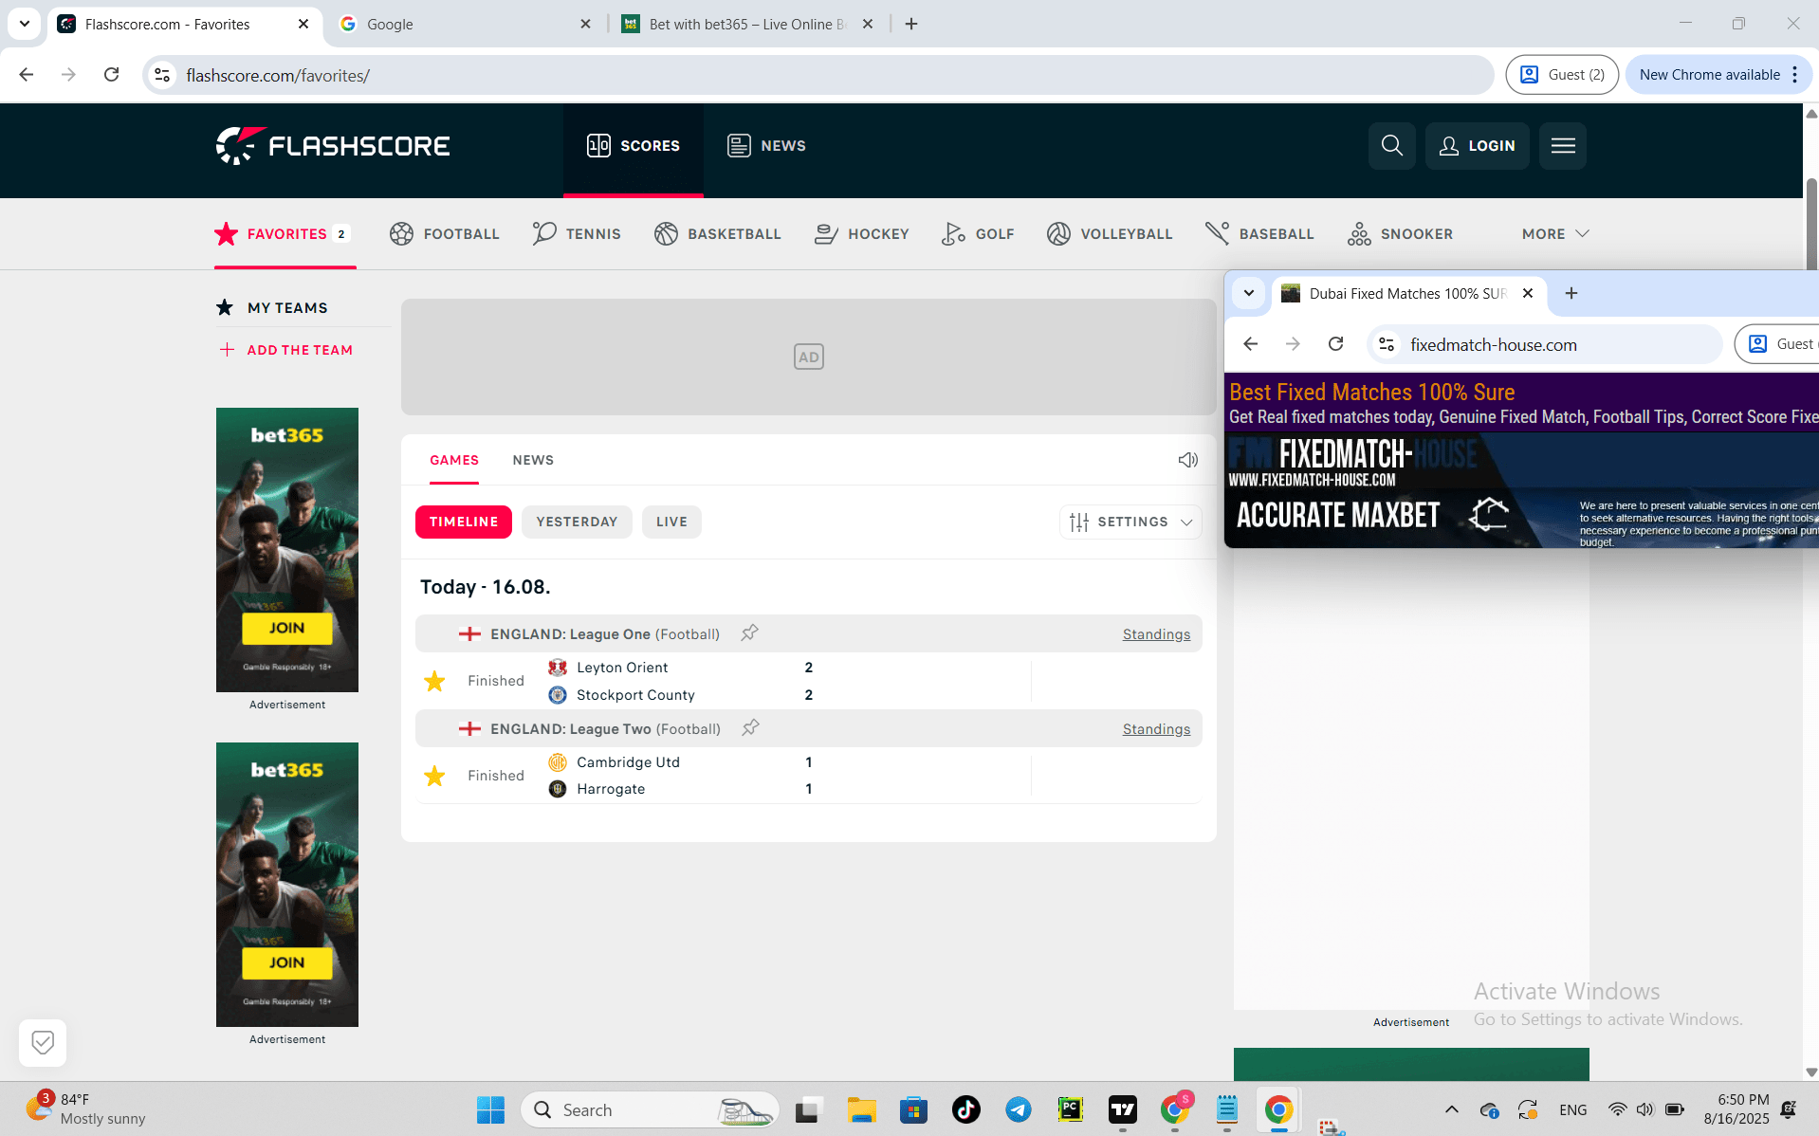
Task: Go back in the main Chrome window
Action: (x=27, y=75)
